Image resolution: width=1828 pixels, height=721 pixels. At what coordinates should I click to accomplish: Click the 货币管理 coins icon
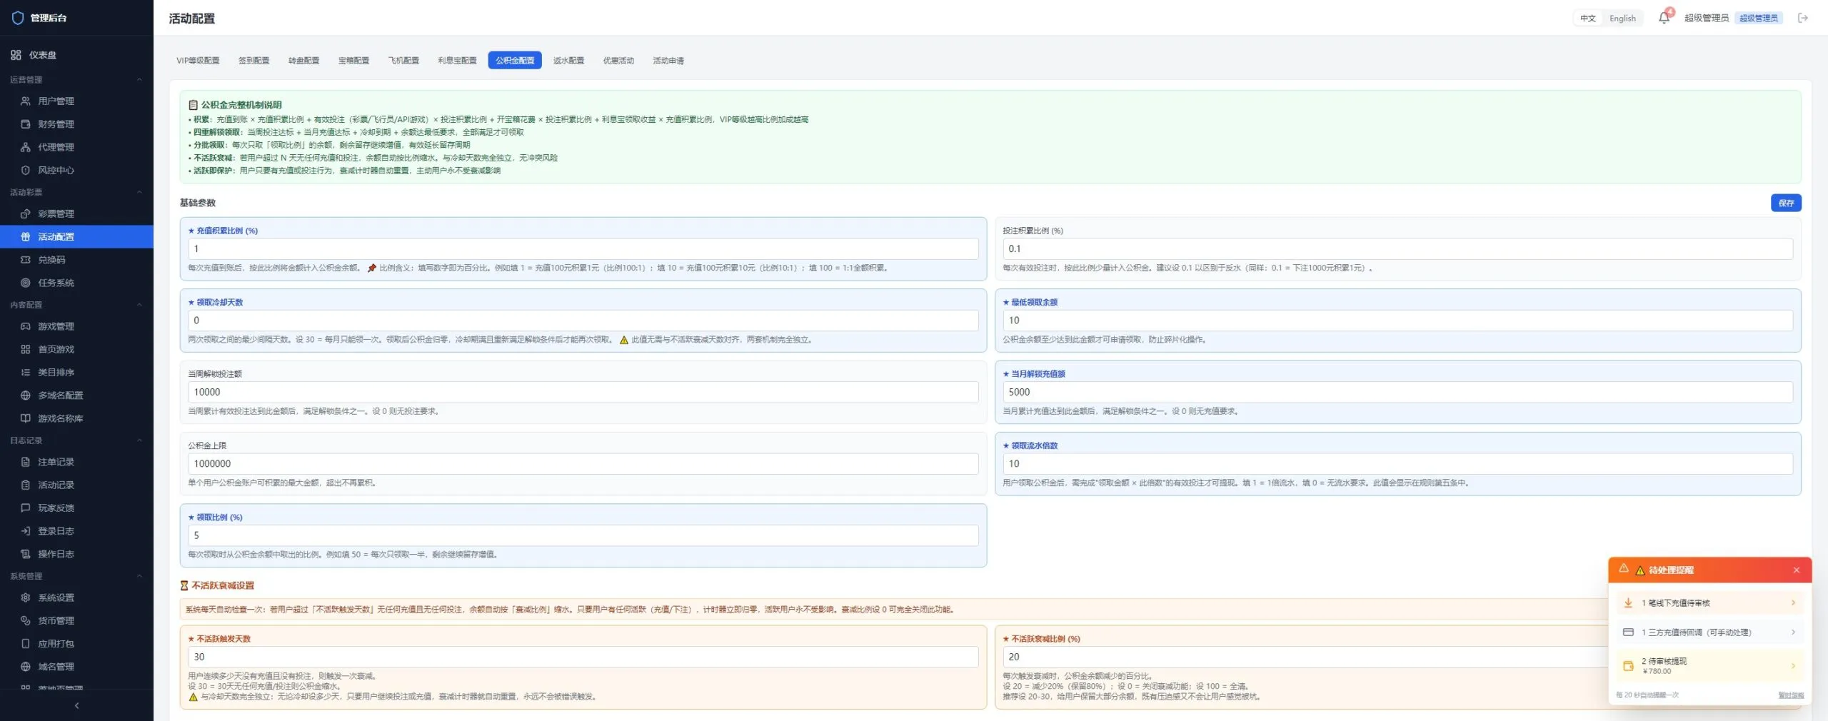[26, 620]
